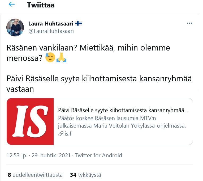
Task: Open the Laura Huhtasaari display name
Action: click(50, 24)
